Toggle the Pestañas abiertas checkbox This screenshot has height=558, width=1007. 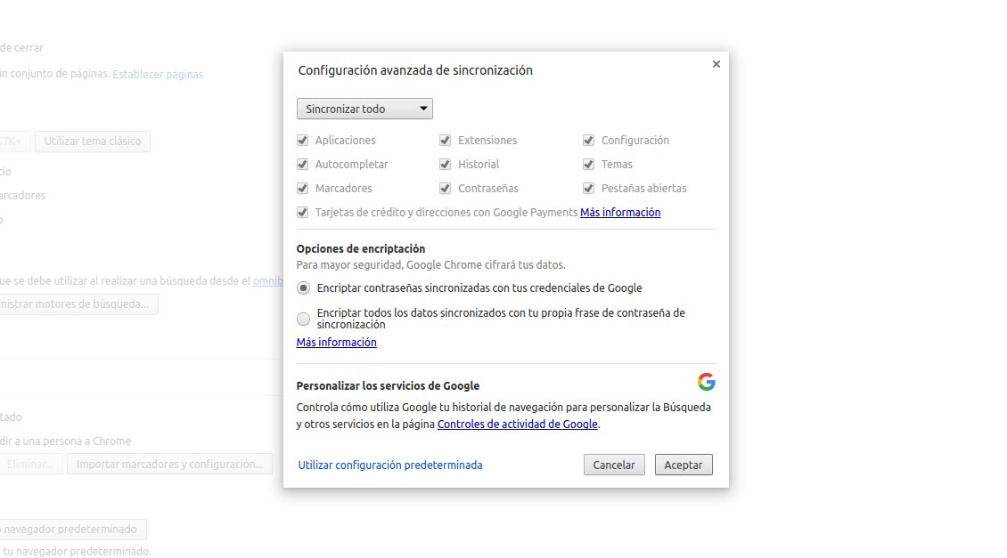click(x=589, y=189)
